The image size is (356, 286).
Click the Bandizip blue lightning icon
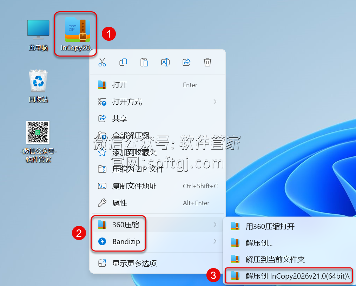pos(102,241)
